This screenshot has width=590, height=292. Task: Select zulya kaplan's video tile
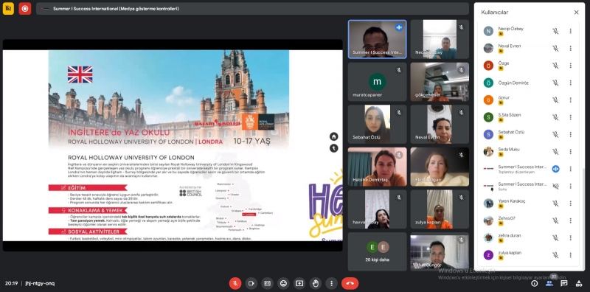click(440, 209)
